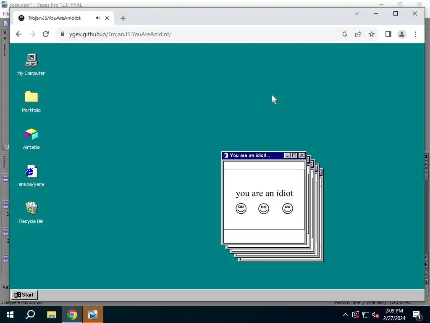
Task: Close the Trojan.JS.YouAreAnIdiot tab
Action: coord(107,18)
